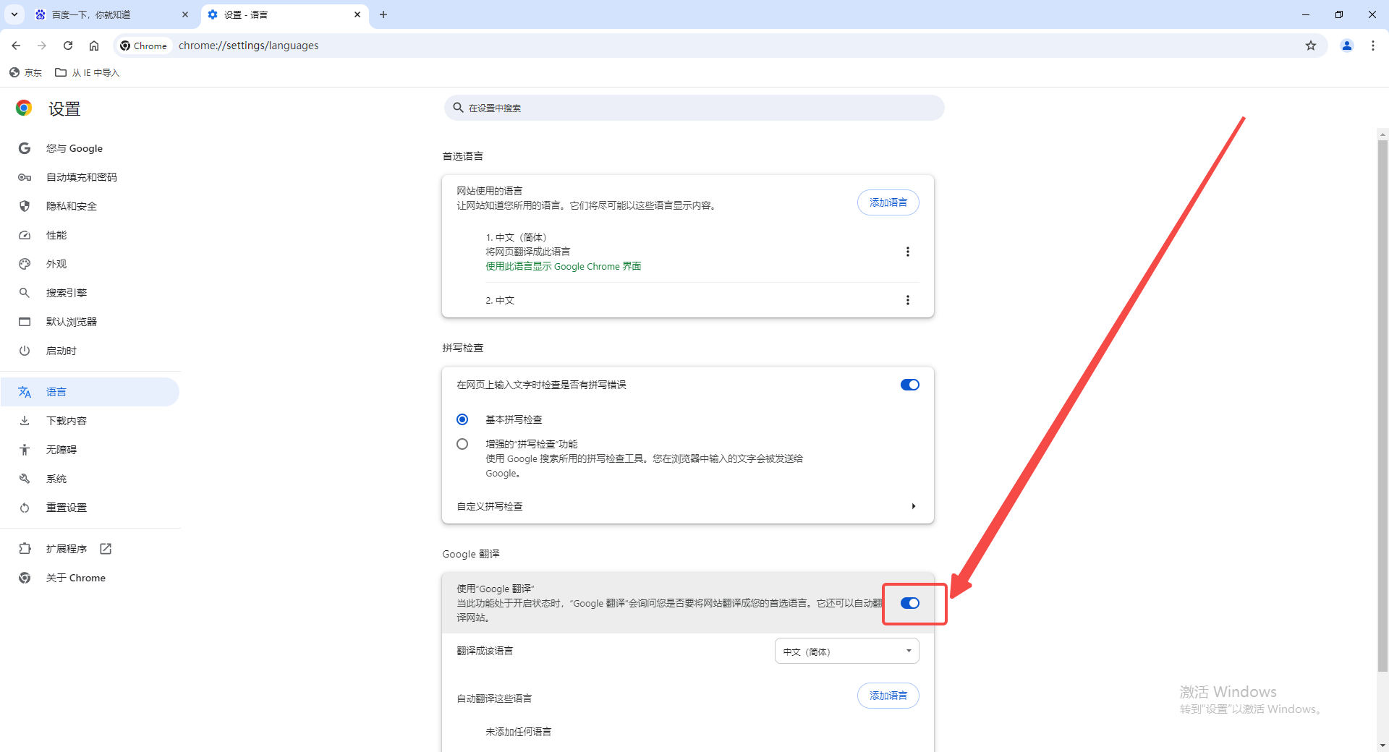
Task: Click the 将网页翻译成此语言 text
Action: [527, 252]
